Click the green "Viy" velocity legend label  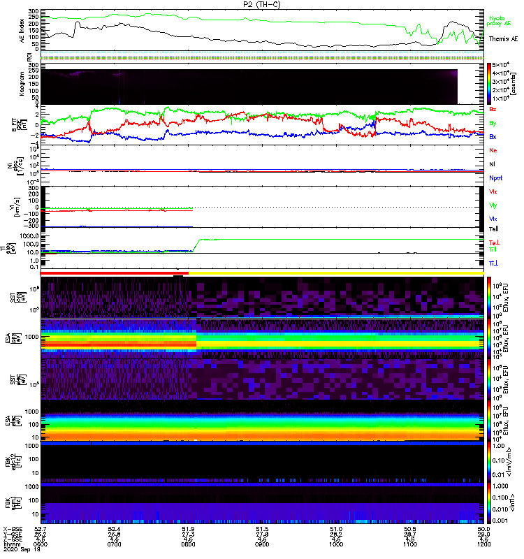click(493, 205)
